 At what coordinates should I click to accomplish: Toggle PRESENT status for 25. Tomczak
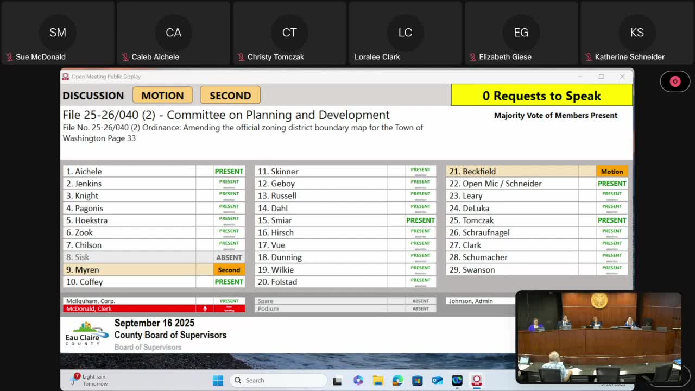(611, 220)
